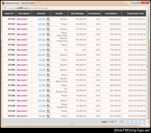This screenshot has width=151, height=133.
Task: Go to page 4 of history
Action: [134, 122]
